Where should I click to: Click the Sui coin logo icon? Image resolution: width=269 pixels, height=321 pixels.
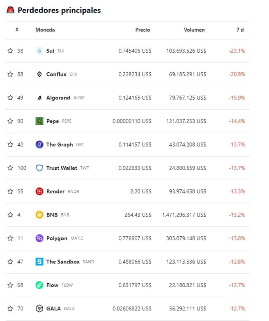click(39, 51)
